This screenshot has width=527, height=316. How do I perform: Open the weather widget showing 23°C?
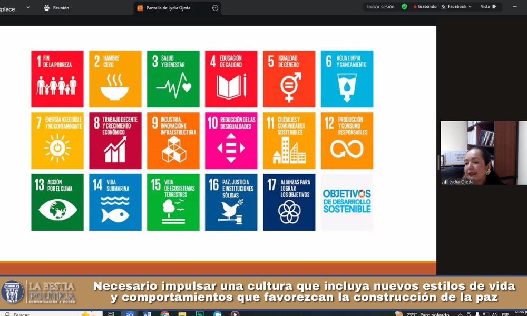tap(423, 314)
